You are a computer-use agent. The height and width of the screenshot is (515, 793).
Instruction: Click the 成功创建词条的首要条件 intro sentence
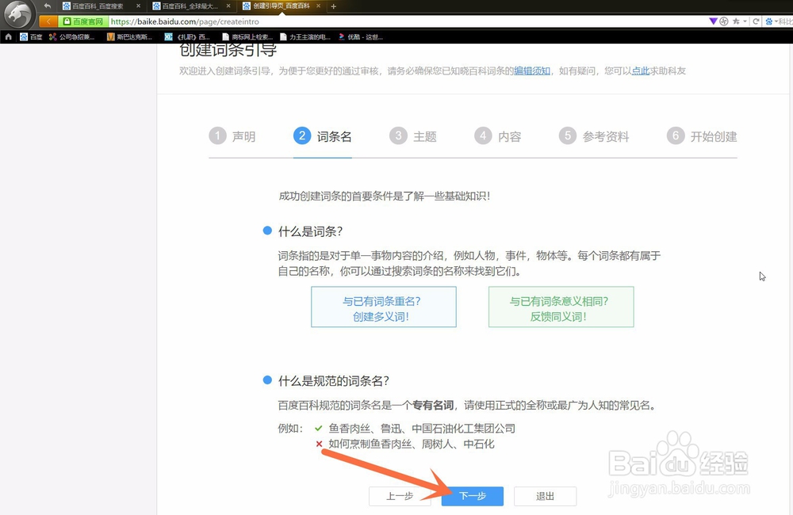[385, 196]
